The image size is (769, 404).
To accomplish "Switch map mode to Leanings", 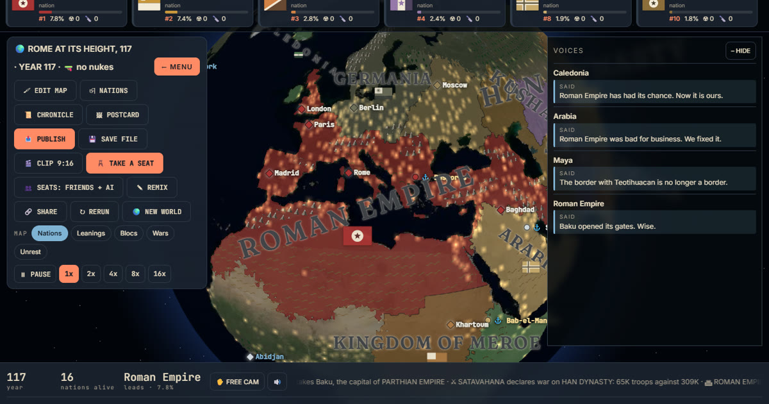I will coord(91,233).
